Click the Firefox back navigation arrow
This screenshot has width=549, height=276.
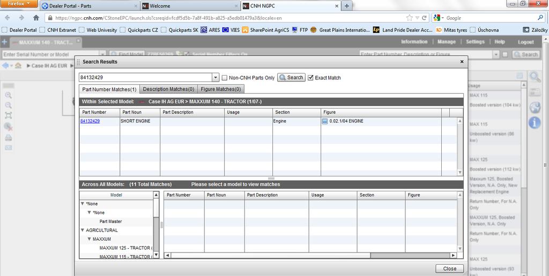(8, 18)
